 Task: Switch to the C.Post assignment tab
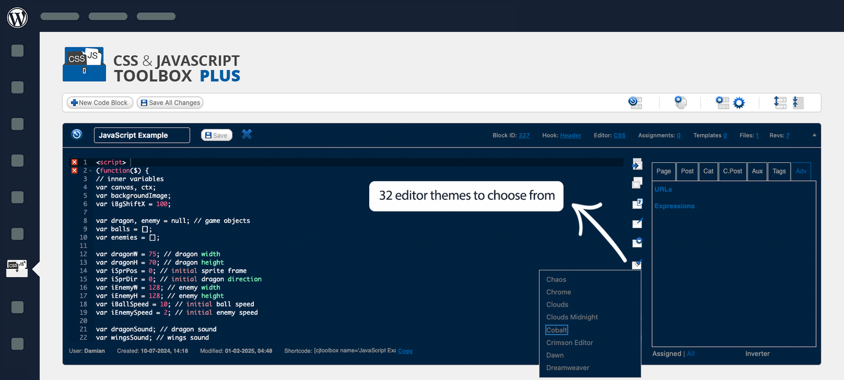tap(732, 171)
